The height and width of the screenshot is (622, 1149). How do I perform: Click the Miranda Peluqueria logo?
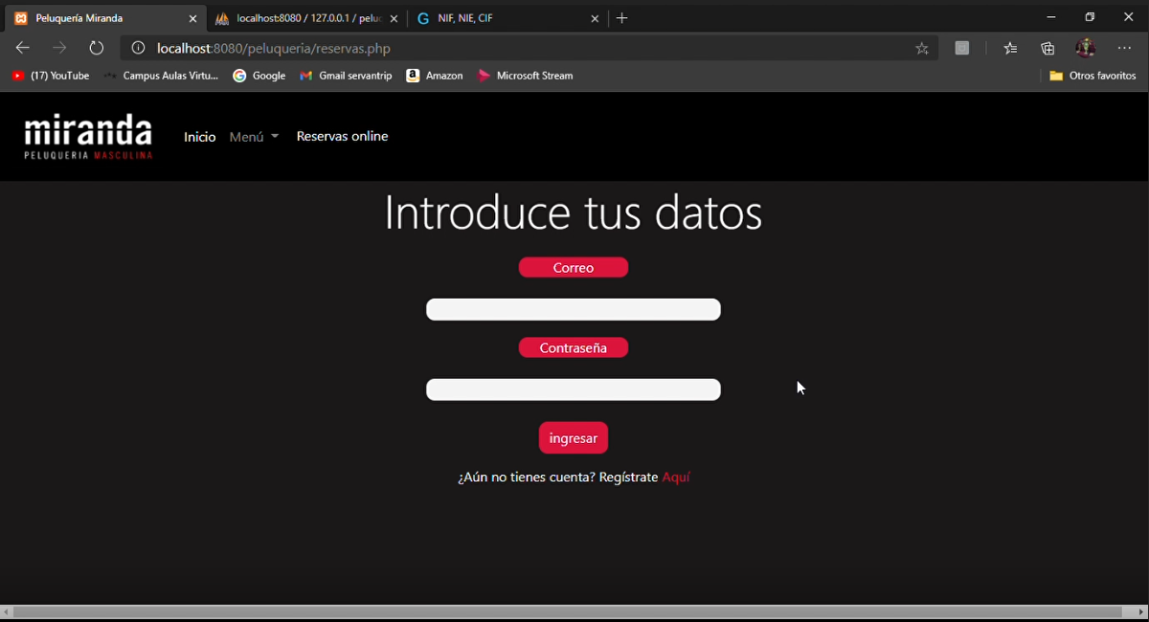tap(88, 137)
